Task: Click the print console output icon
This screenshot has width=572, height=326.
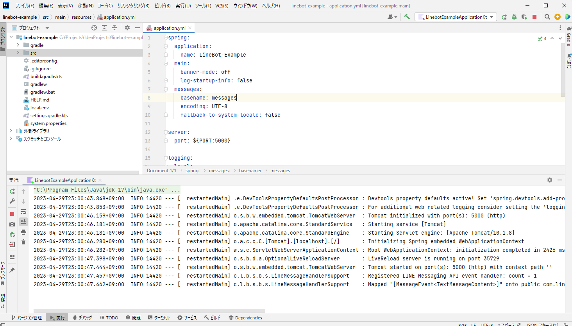Action: point(23,232)
